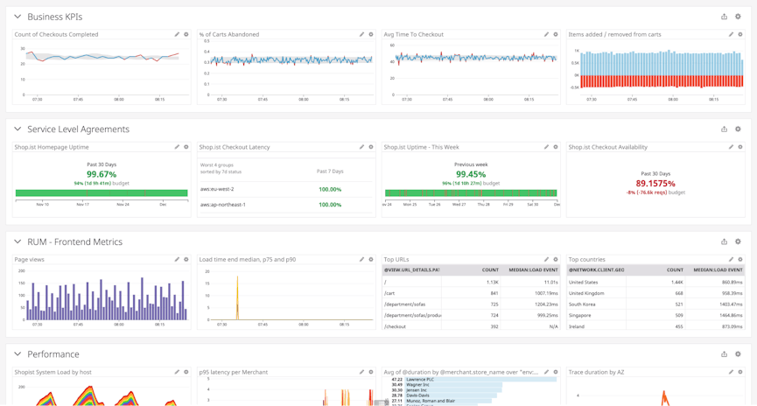
Task: Open settings for % of Carts Abandoned widget
Action: point(371,35)
